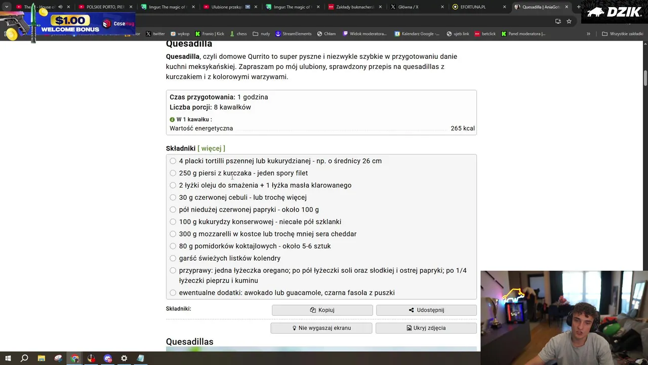Screen dimensions: 648x365
Task: Open the Widok moderatora bookmark
Action: [364, 34]
